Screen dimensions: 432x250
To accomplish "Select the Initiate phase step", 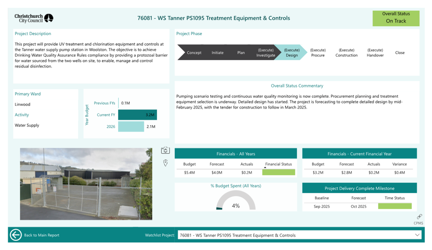I will click(x=218, y=53).
